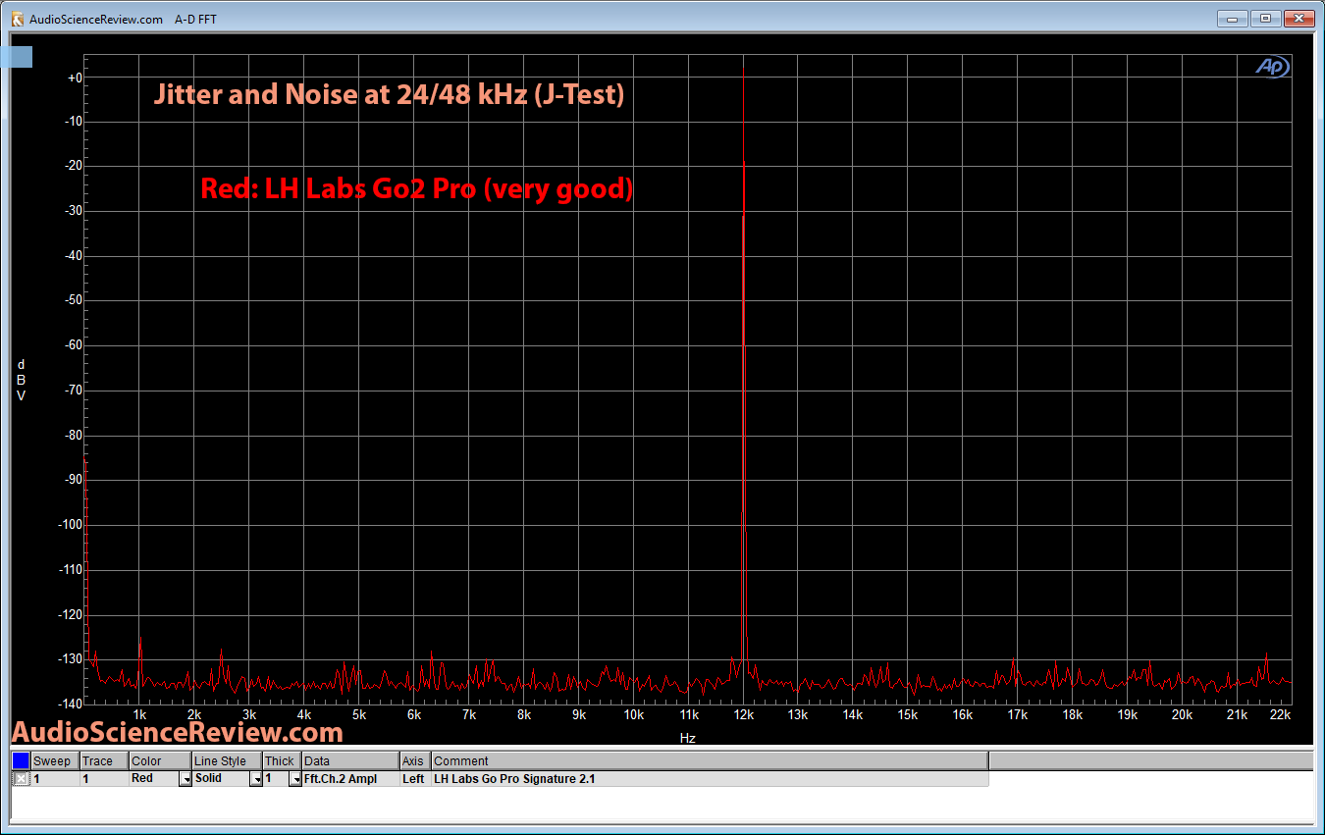The image size is (1325, 835).
Task: Click the red 'LH Labs Go2 Pro (very good)' label
Action: [416, 187]
